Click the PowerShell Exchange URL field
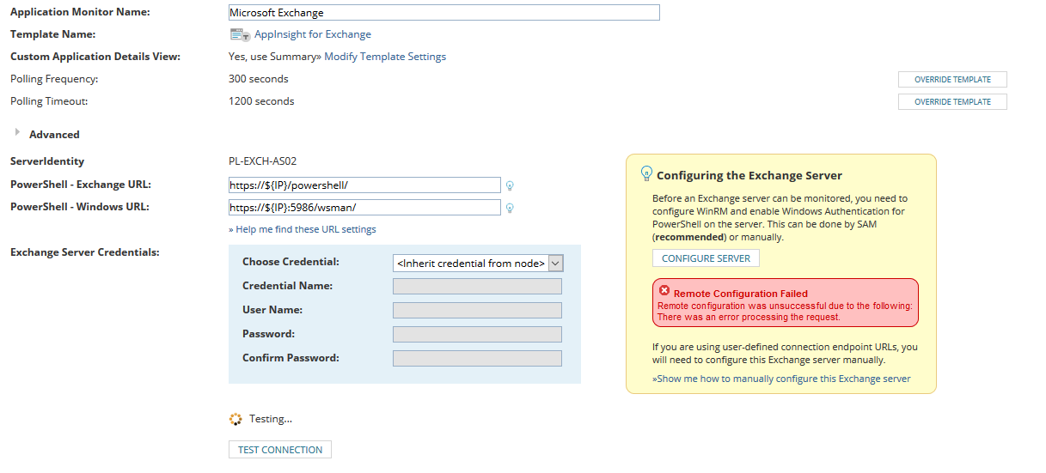The image size is (1046, 473). pos(364,185)
